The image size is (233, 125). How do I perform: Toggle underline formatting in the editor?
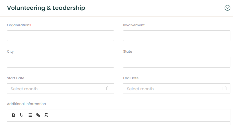click(22, 115)
